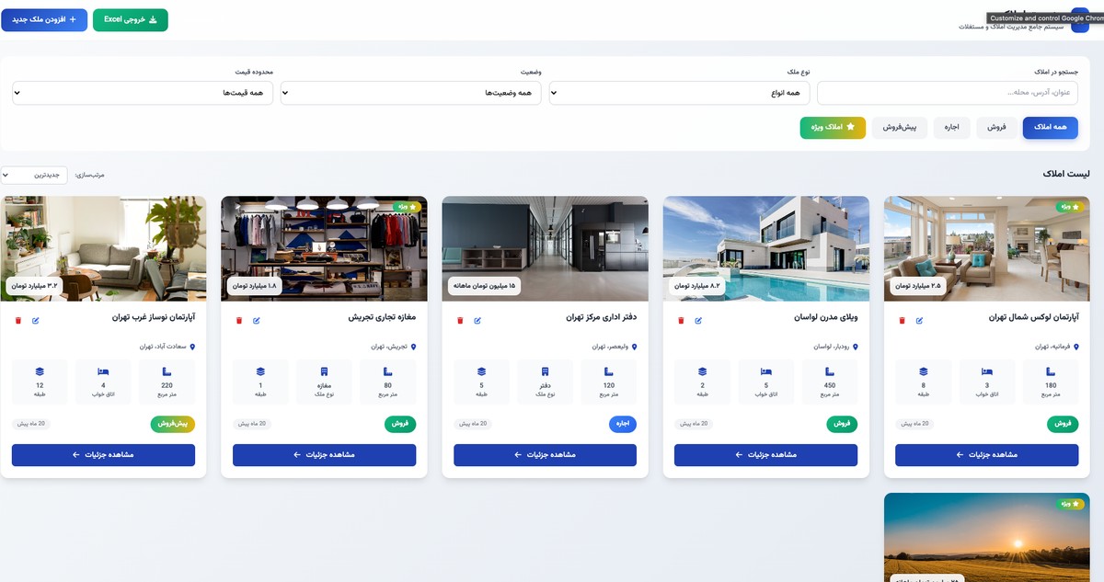Click trash icon on آپارتمان نوساز غرب تهران

(x=17, y=321)
